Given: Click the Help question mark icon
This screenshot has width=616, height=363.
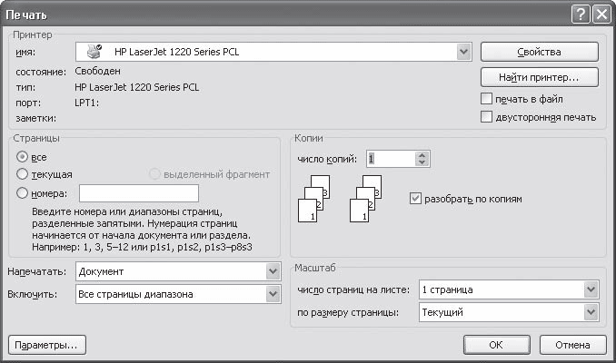Looking at the screenshot, I should (581, 14).
